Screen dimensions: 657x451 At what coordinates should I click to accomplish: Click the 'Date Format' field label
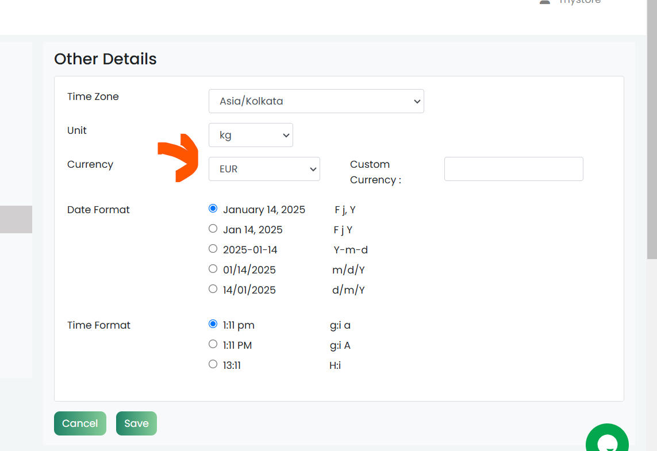pyautogui.click(x=98, y=210)
